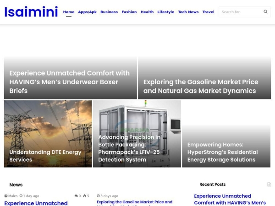Screen dimensions: 275x206
Task: Open News list Exploring the Gasoline Market Price post
Action: coord(134,202)
